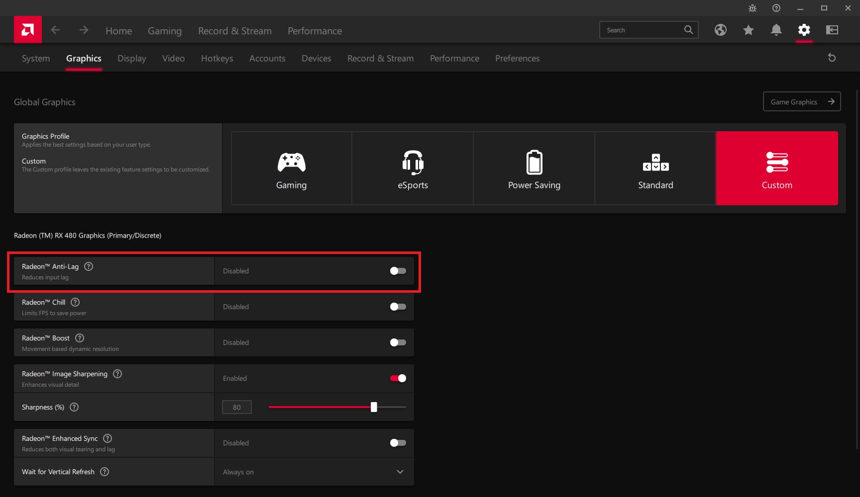
Task: Switch to the Devices tab
Action: (316, 58)
